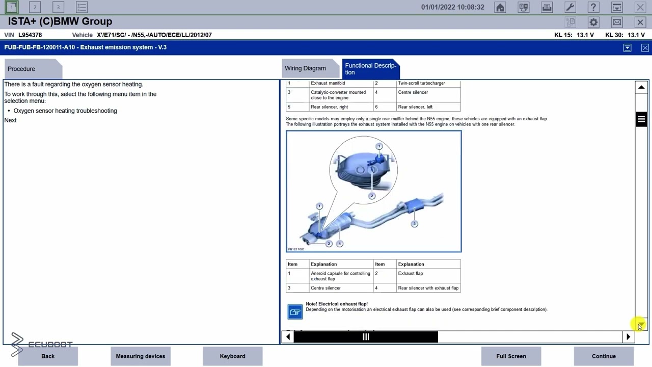Close the ISTA application with lower X icon

point(640,22)
